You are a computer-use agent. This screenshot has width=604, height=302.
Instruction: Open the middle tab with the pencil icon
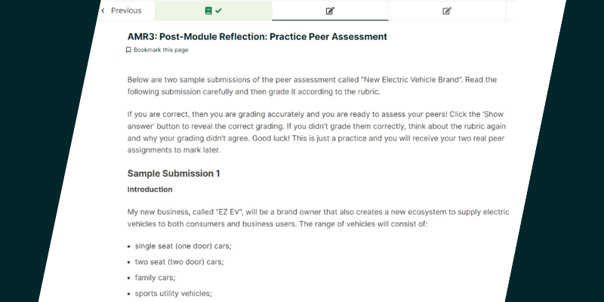pyautogui.click(x=330, y=11)
